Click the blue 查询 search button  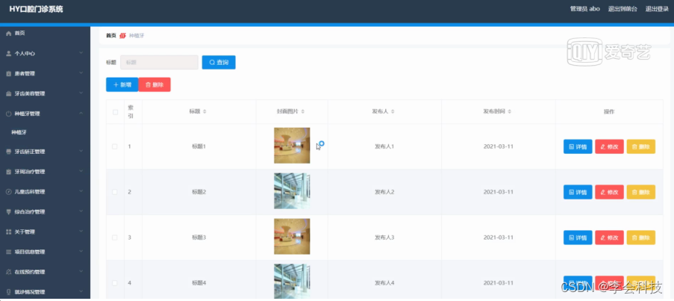219,62
